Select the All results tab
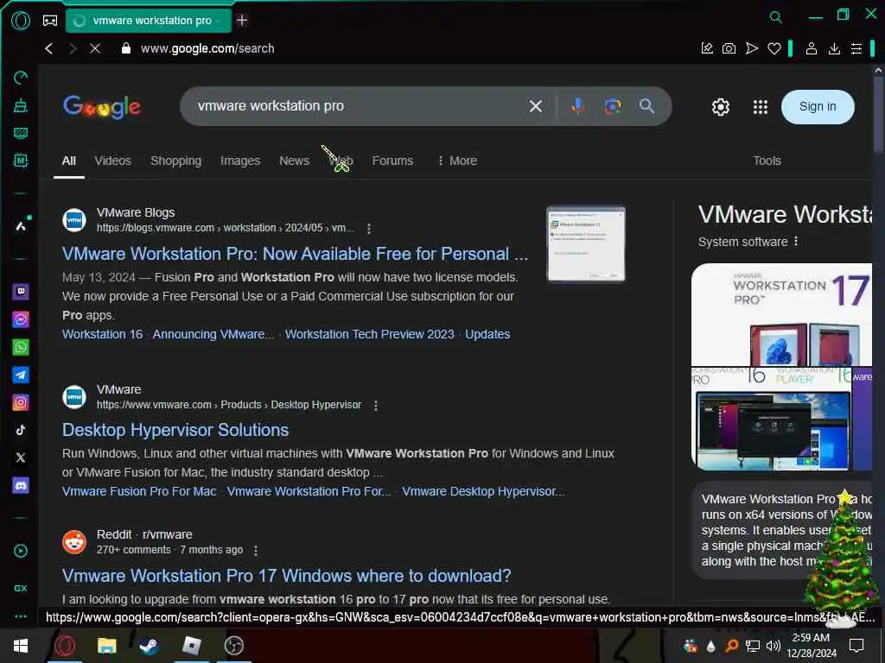This screenshot has height=663, width=885. 69,161
